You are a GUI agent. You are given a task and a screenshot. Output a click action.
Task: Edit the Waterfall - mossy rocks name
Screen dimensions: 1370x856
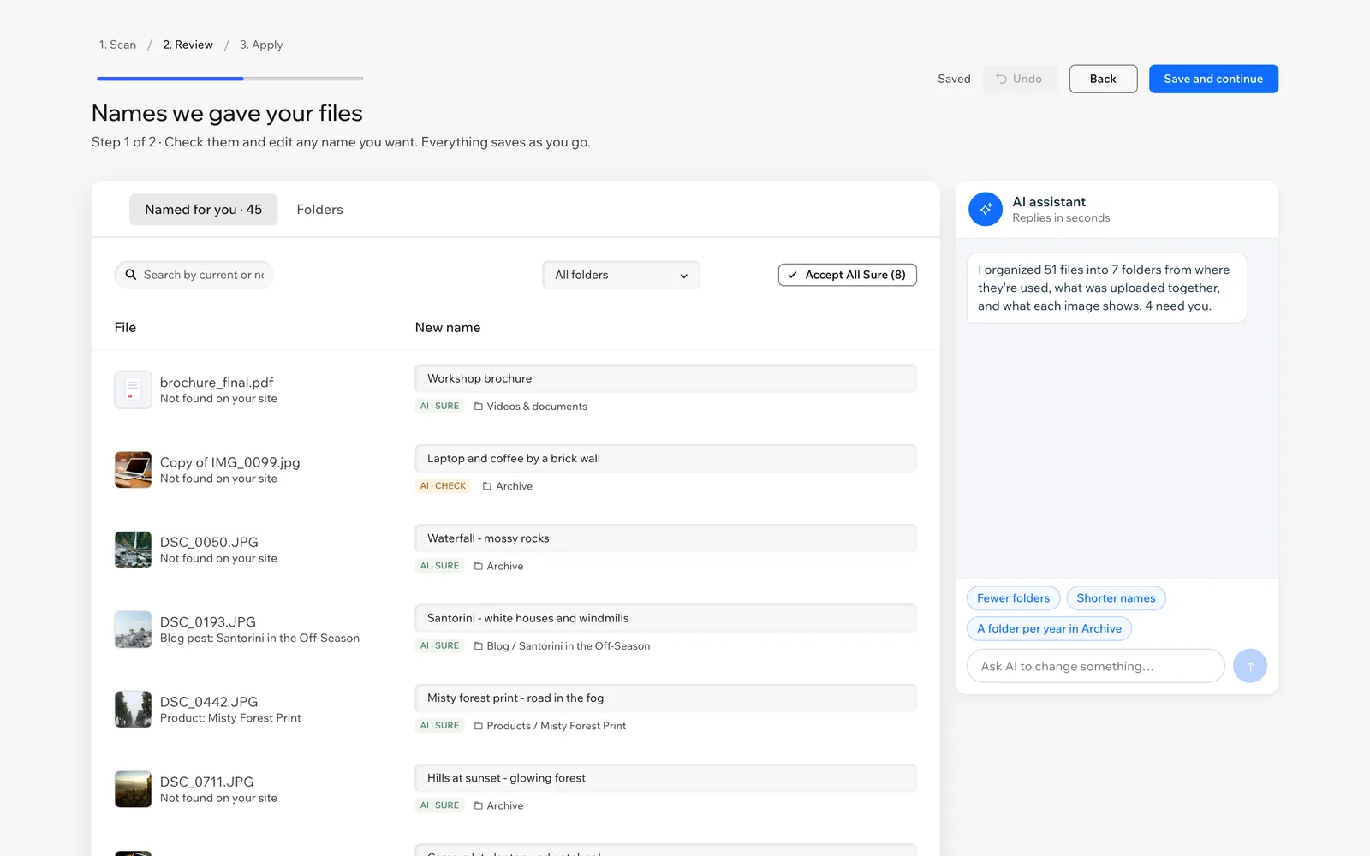coord(665,538)
